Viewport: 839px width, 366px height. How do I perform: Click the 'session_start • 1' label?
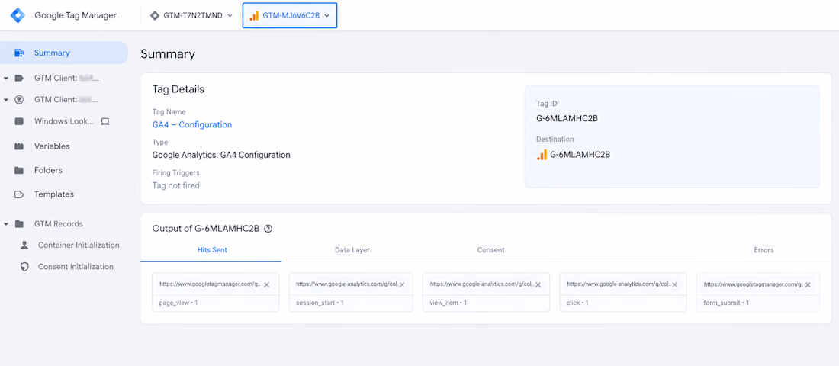(x=320, y=303)
